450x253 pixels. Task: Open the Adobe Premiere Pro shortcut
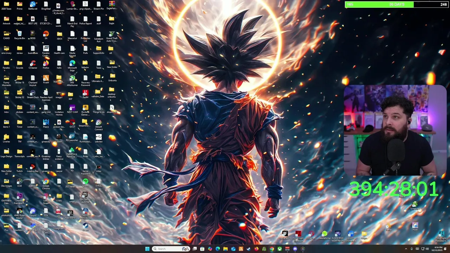pos(19,199)
